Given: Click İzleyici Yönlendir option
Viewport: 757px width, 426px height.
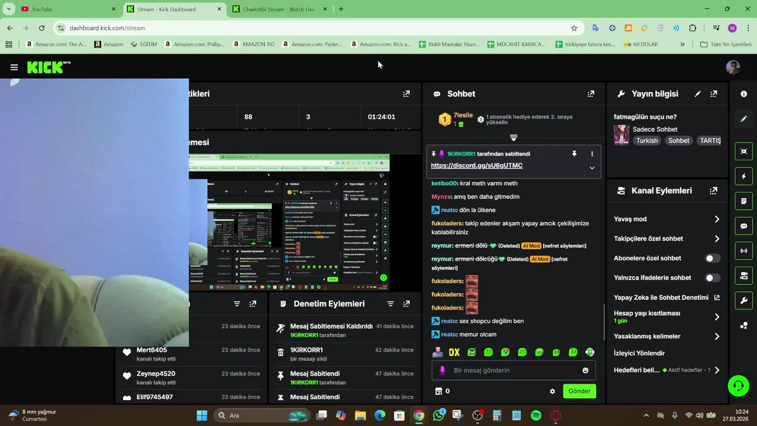Looking at the screenshot, I should pyautogui.click(x=639, y=353).
